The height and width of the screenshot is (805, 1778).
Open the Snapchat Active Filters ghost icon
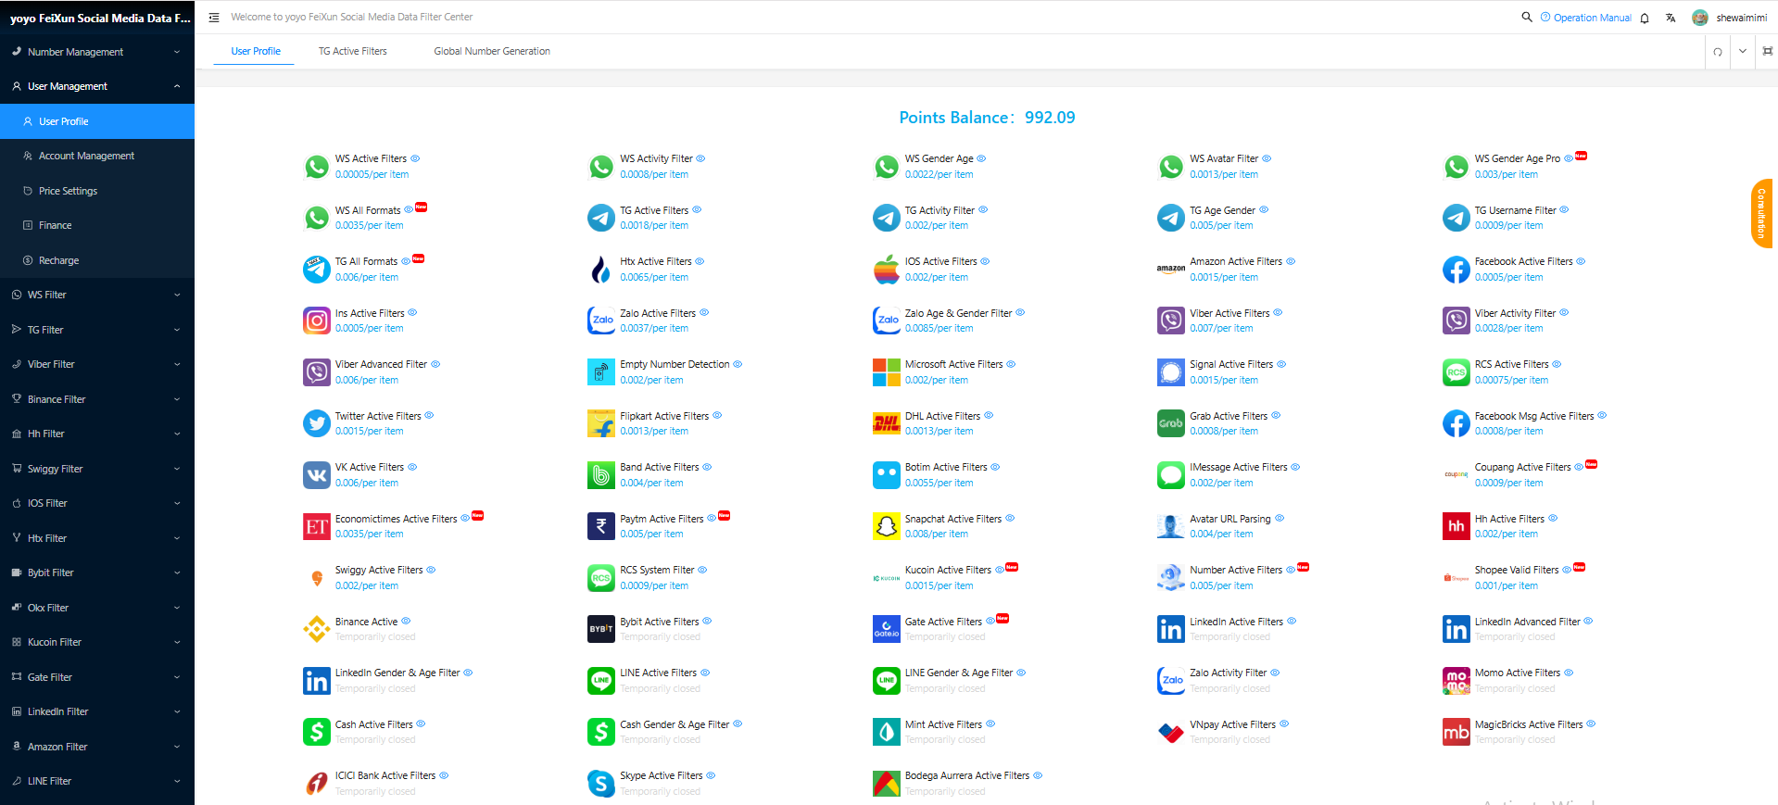[x=887, y=526]
